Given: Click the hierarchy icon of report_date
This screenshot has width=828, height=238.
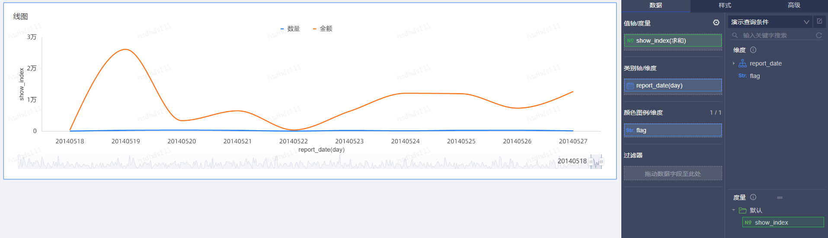Looking at the screenshot, I should tap(742, 63).
